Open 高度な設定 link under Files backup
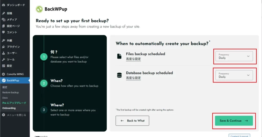Viewport: 262px width, 137px height. click(133, 59)
